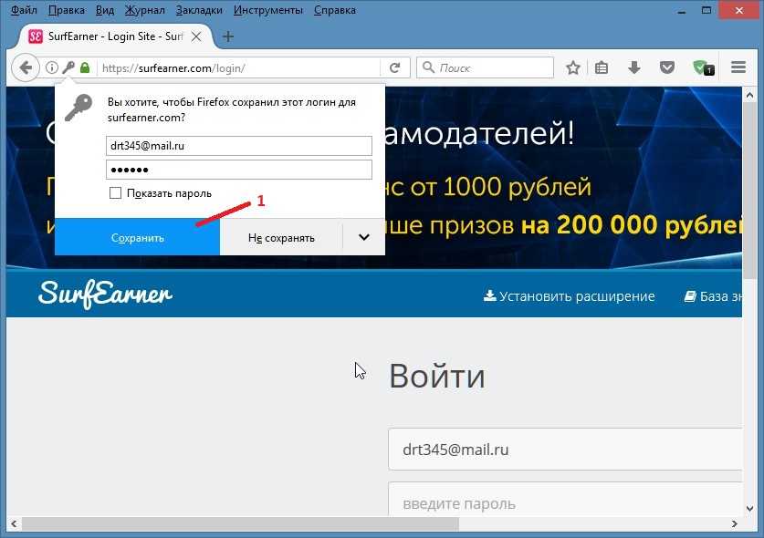Click the Поиск search box
Image resolution: width=764 pixels, height=538 pixels.
485,67
